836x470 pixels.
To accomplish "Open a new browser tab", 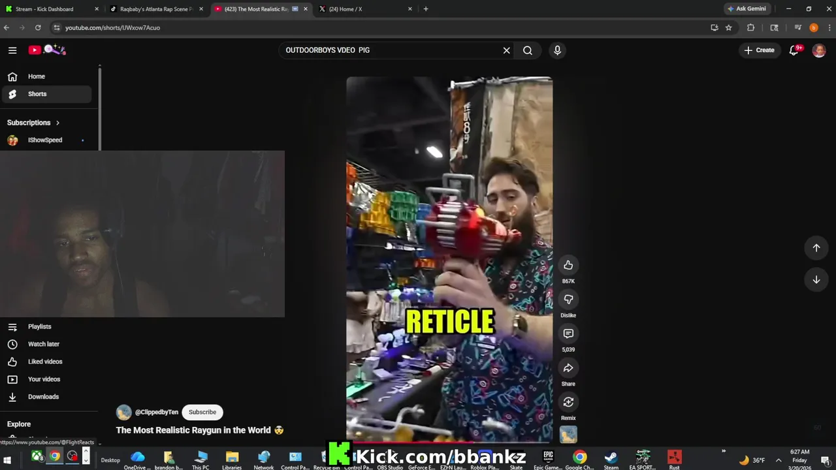I will click(426, 9).
